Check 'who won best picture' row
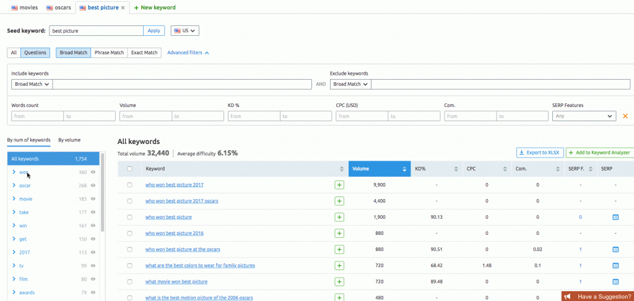The height and width of the screenshot is (301, 634). [130, 217]
